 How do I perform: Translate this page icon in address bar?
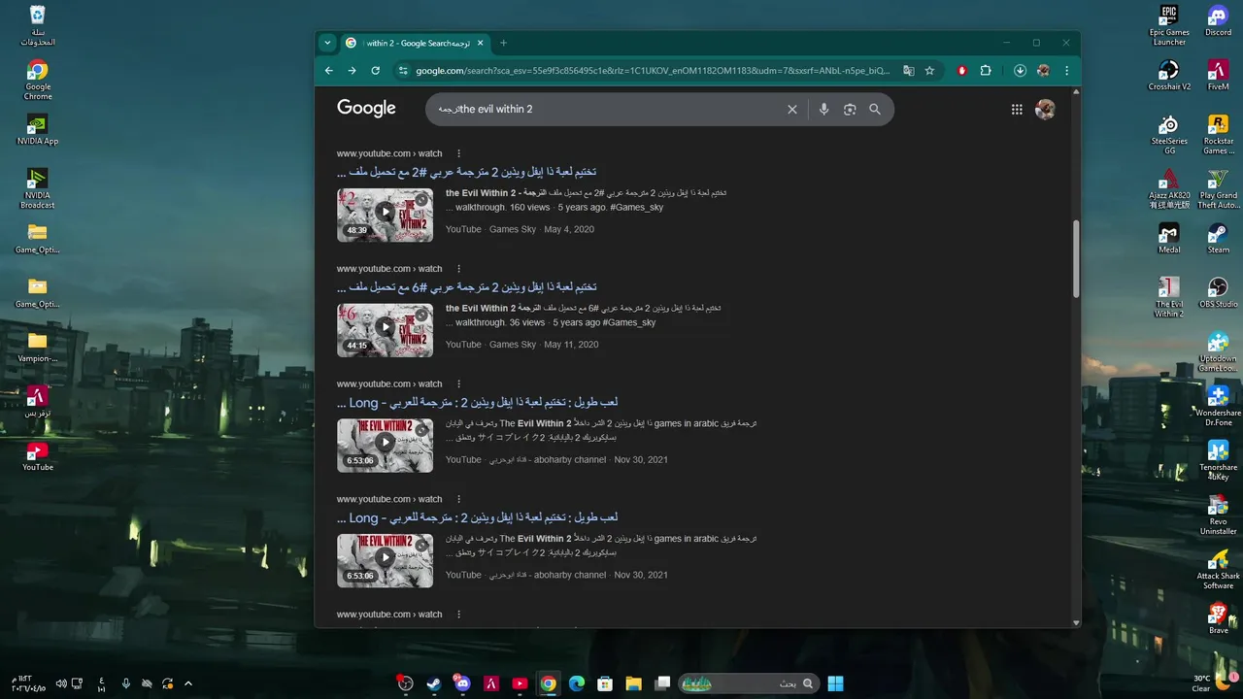(x=908, y=70)
